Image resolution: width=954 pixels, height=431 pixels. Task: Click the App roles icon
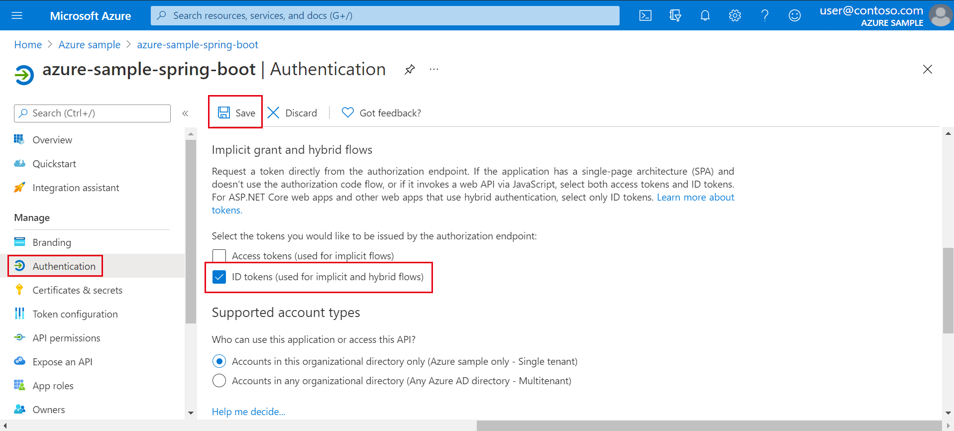19,385
